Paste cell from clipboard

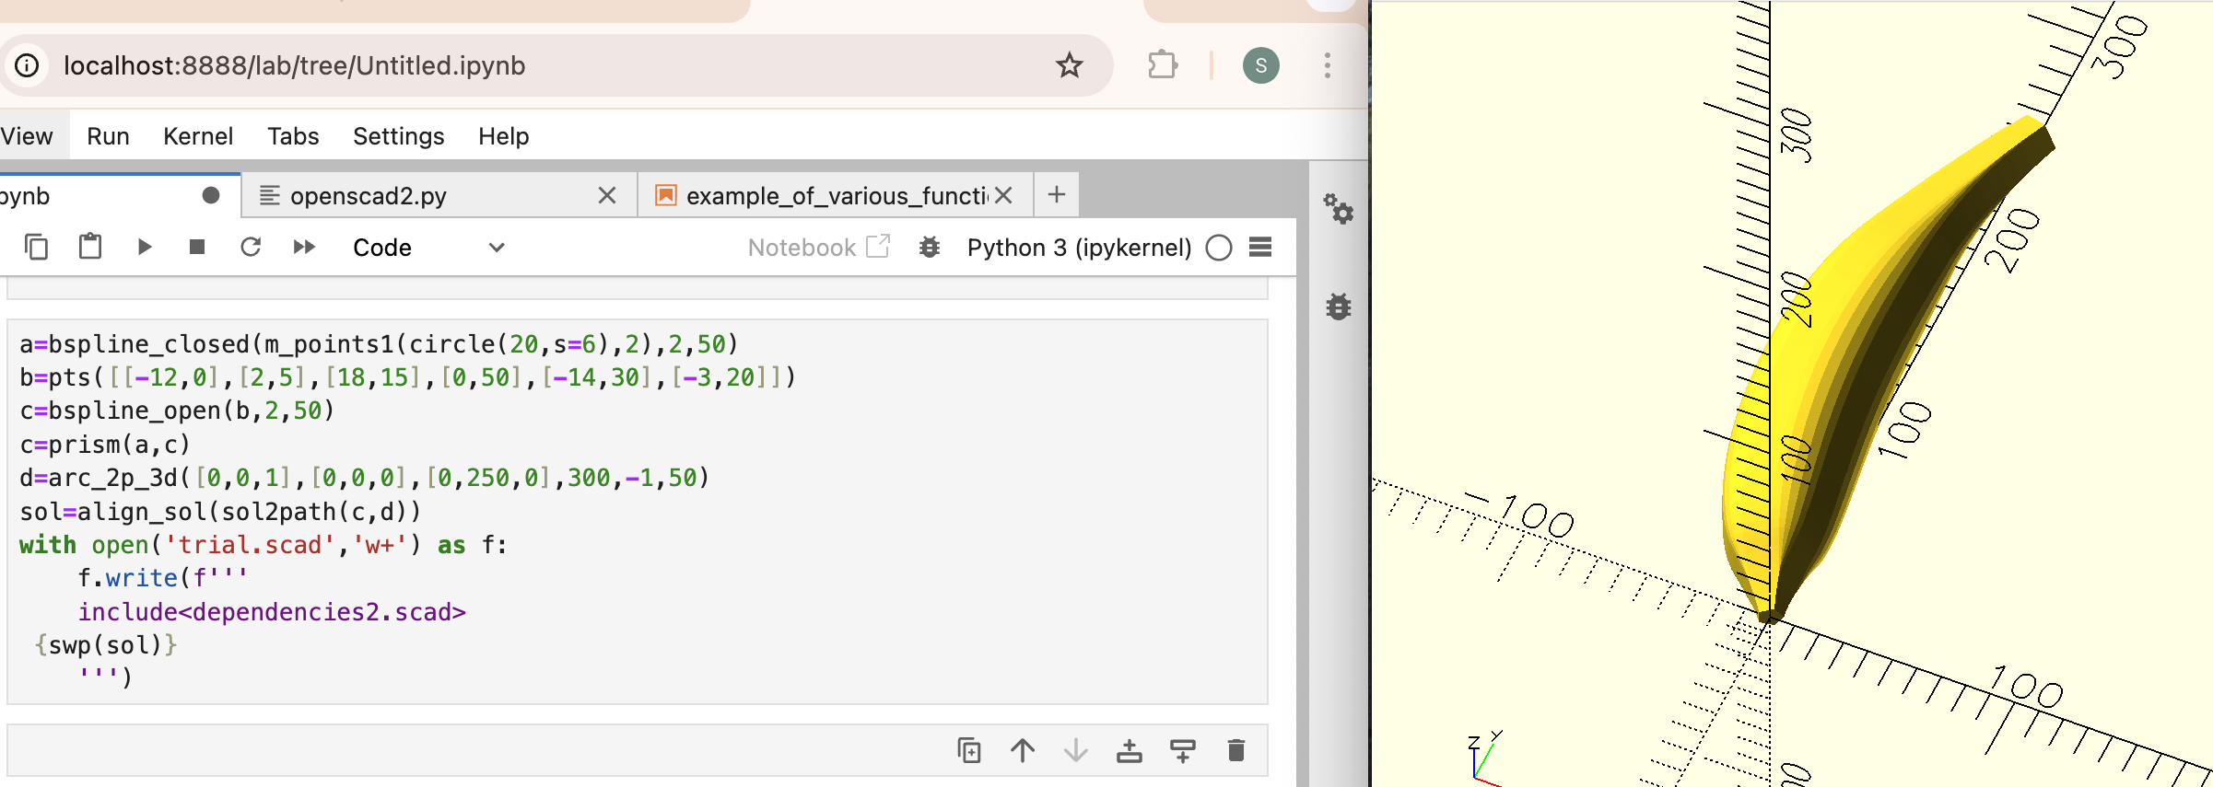[90, 247]
